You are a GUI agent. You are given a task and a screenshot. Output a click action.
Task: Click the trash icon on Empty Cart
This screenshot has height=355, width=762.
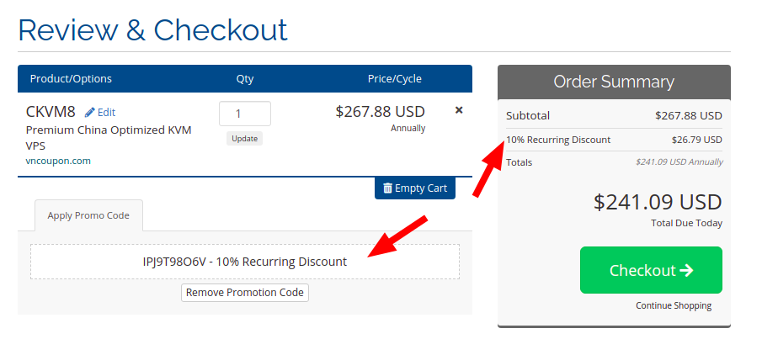point(387,188)
